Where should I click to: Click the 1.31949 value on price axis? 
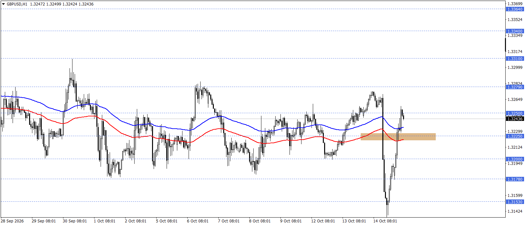click(515, 164)
